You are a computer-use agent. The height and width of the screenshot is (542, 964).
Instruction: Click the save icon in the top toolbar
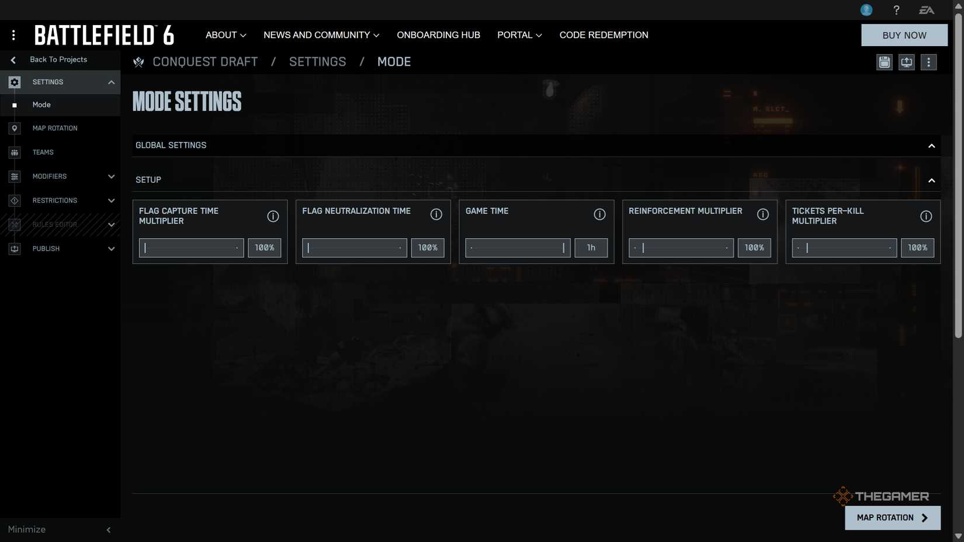(884, 62)
